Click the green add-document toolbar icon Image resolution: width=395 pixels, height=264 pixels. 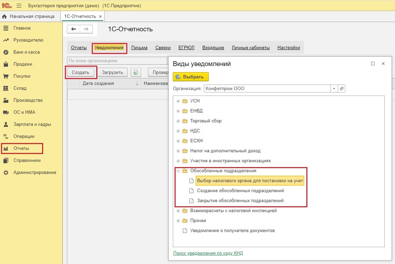click(136, 73)
